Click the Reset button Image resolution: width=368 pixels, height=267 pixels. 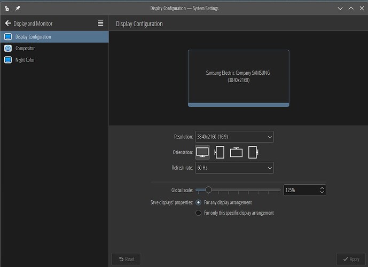point(126,259)
